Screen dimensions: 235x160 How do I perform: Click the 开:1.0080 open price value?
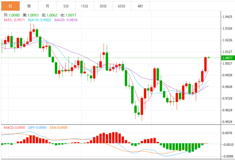point(12,15)
